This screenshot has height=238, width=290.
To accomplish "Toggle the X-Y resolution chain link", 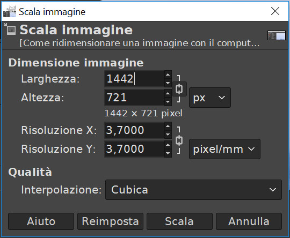I will (179, 140).
